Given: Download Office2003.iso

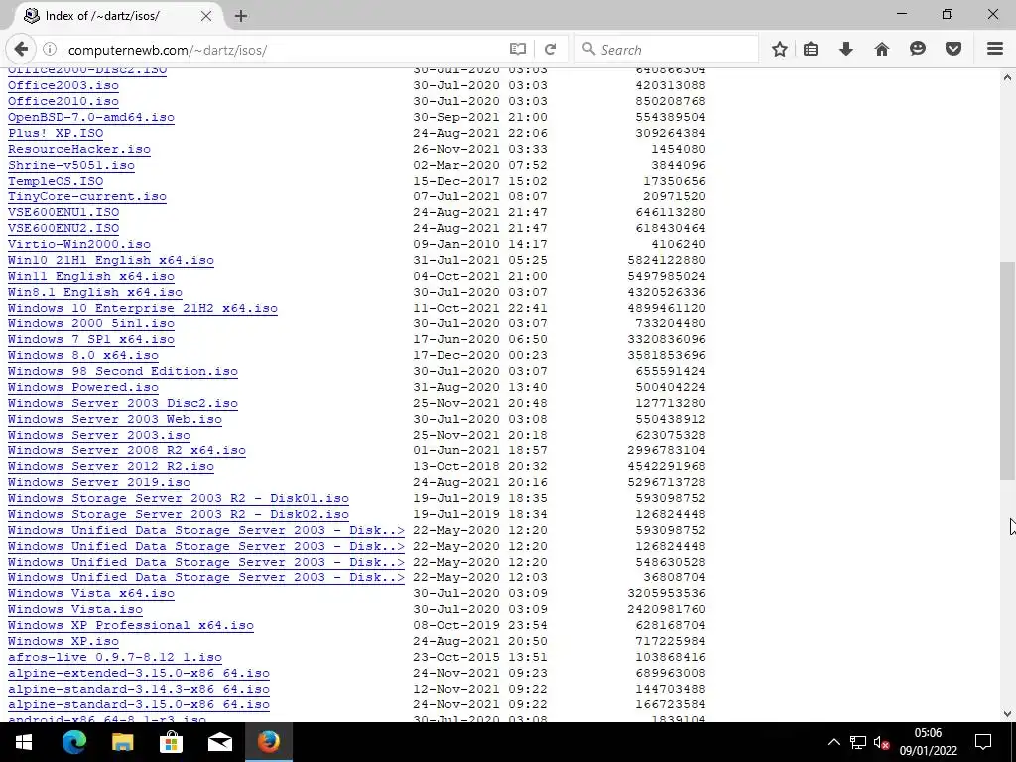Looking at the screenshot, I should (63, 85).
